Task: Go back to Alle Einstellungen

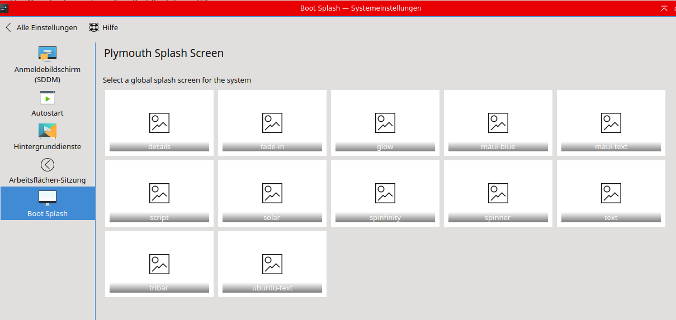Action: point(47,27)
